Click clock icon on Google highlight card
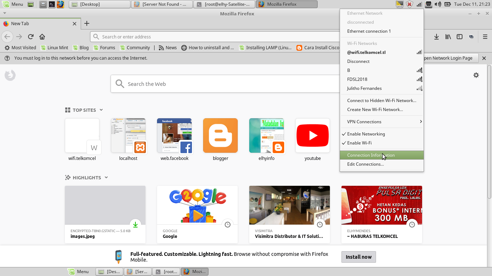Screen dimensions: 492x276 (x=228, y=225)
